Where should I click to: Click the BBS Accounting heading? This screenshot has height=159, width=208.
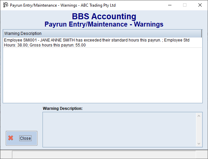pos(104,17)
